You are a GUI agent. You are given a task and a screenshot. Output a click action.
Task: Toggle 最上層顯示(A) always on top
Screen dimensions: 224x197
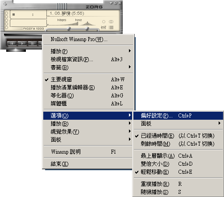pyautogui.click(x=178, y=156)
